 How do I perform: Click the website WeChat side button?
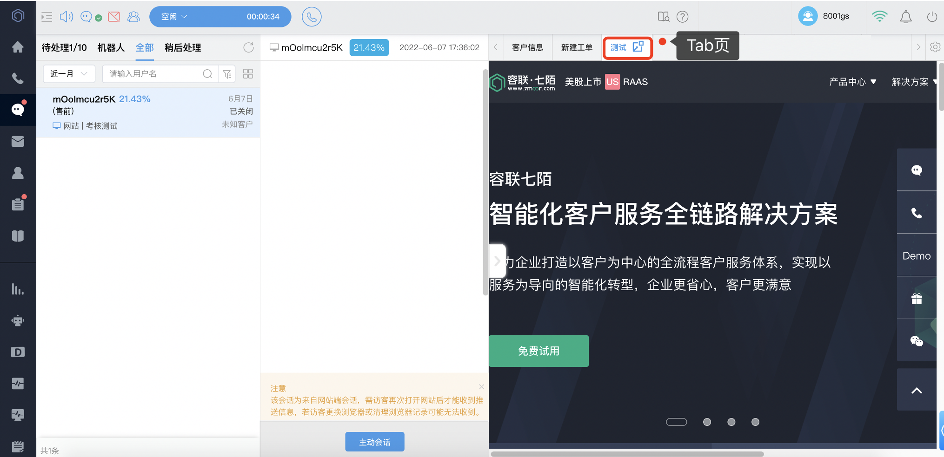917,341
